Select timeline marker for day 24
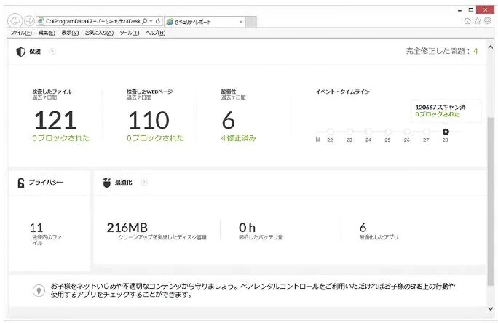This screenshot has width=498, height=323. [368, 132]
